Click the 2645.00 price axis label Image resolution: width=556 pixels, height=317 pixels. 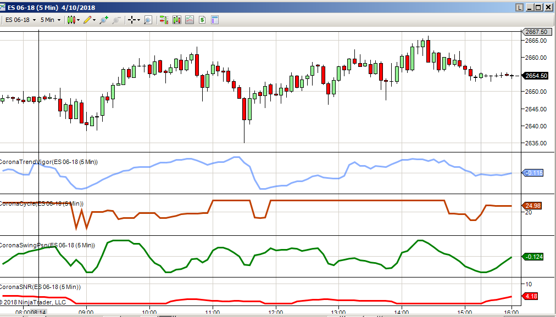click(x=536, y=109)
